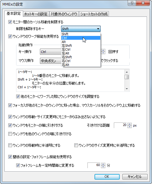Enable ウィンドウを他のウィンドウの端に引き付ける
Screen dimensions: 152x184
10,134
